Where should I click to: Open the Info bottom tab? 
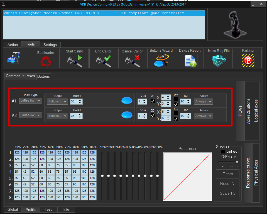click(x=66, y=209)
